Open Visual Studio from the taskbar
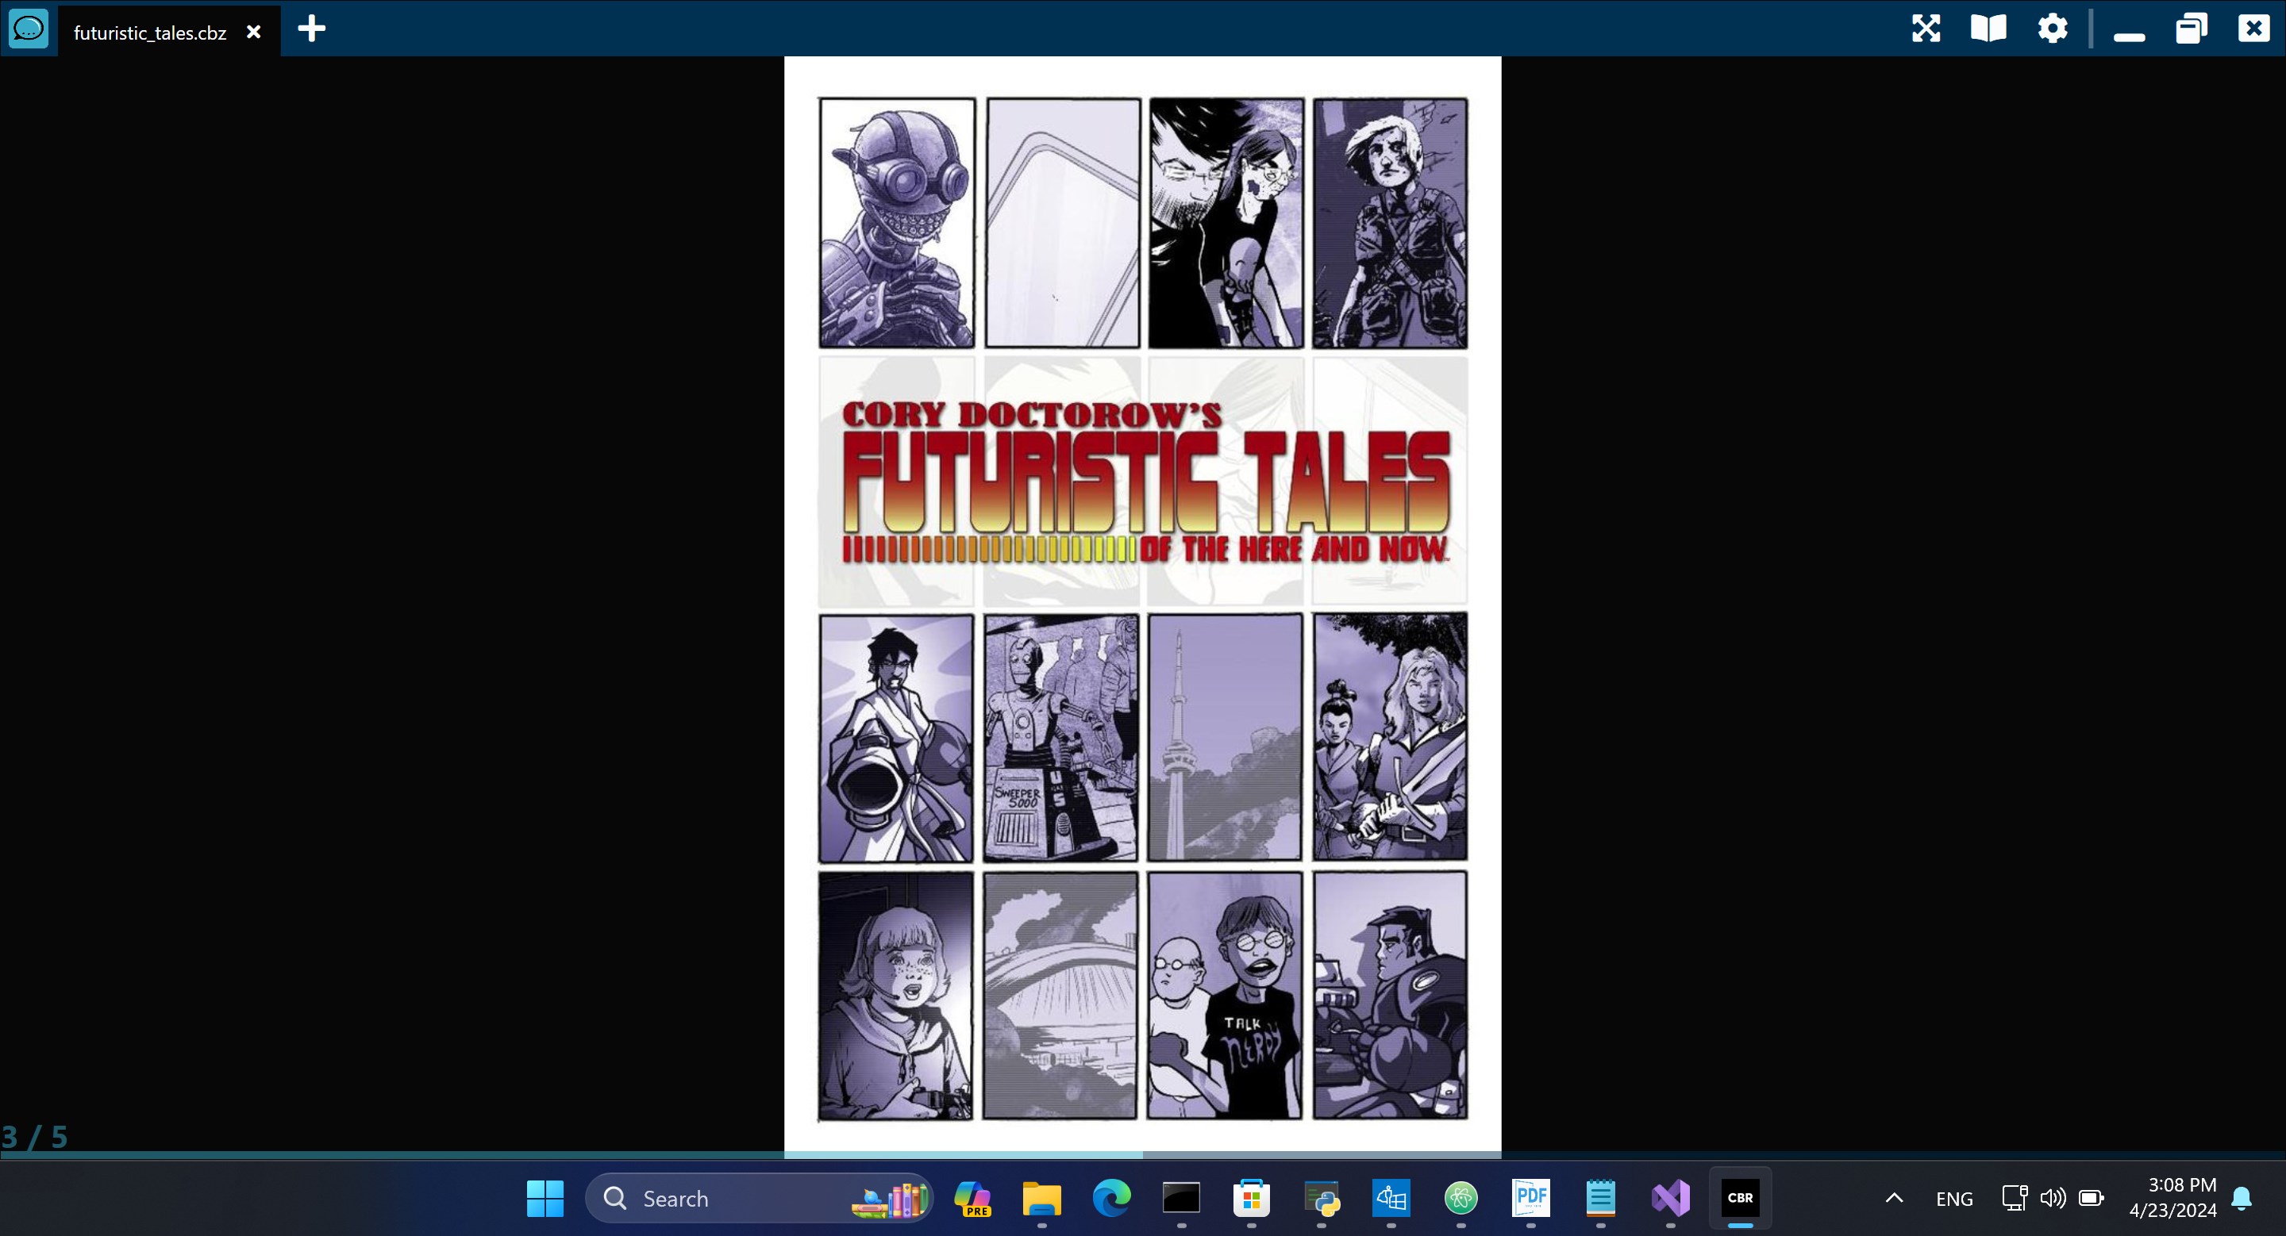This screenshot has width=2286, height=1236. click(x=1670, y=1199)
